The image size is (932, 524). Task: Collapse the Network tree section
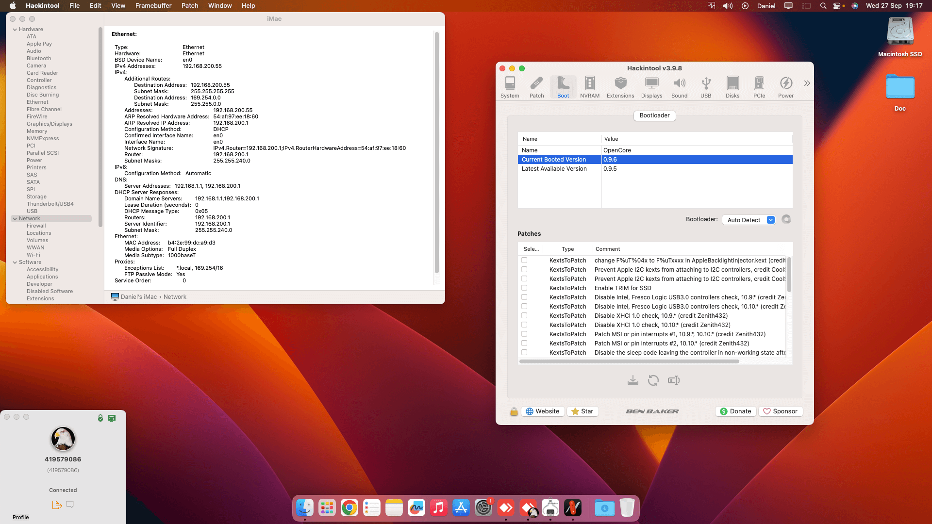coord(15,219)
